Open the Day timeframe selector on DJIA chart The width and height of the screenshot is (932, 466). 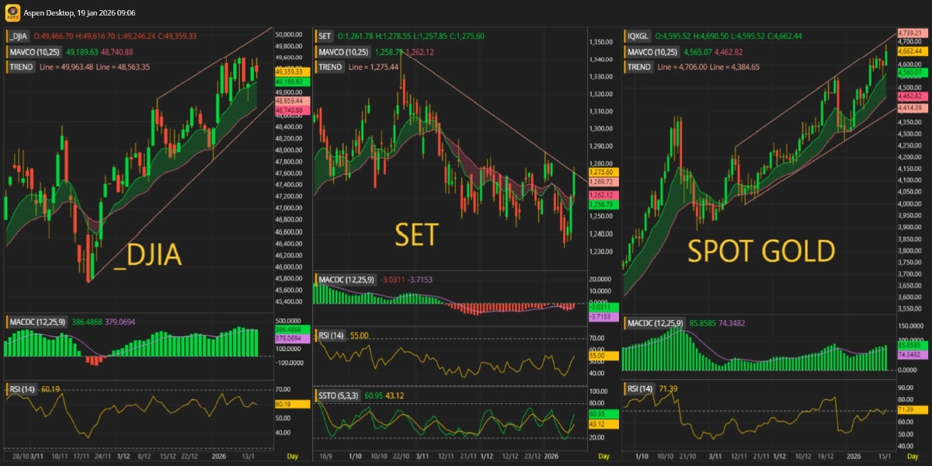click(292, 455)
